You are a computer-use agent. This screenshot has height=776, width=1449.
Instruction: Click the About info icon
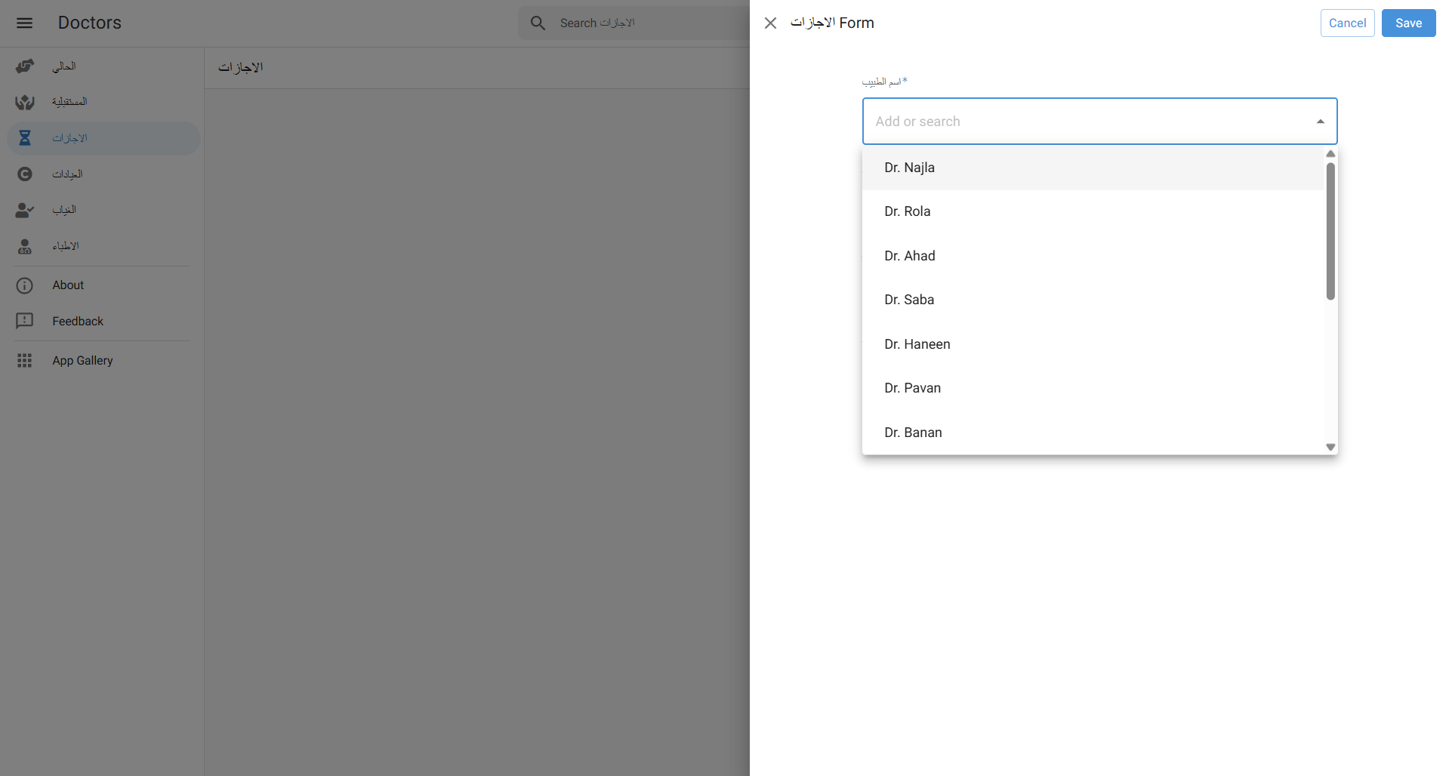coord(25,285)
